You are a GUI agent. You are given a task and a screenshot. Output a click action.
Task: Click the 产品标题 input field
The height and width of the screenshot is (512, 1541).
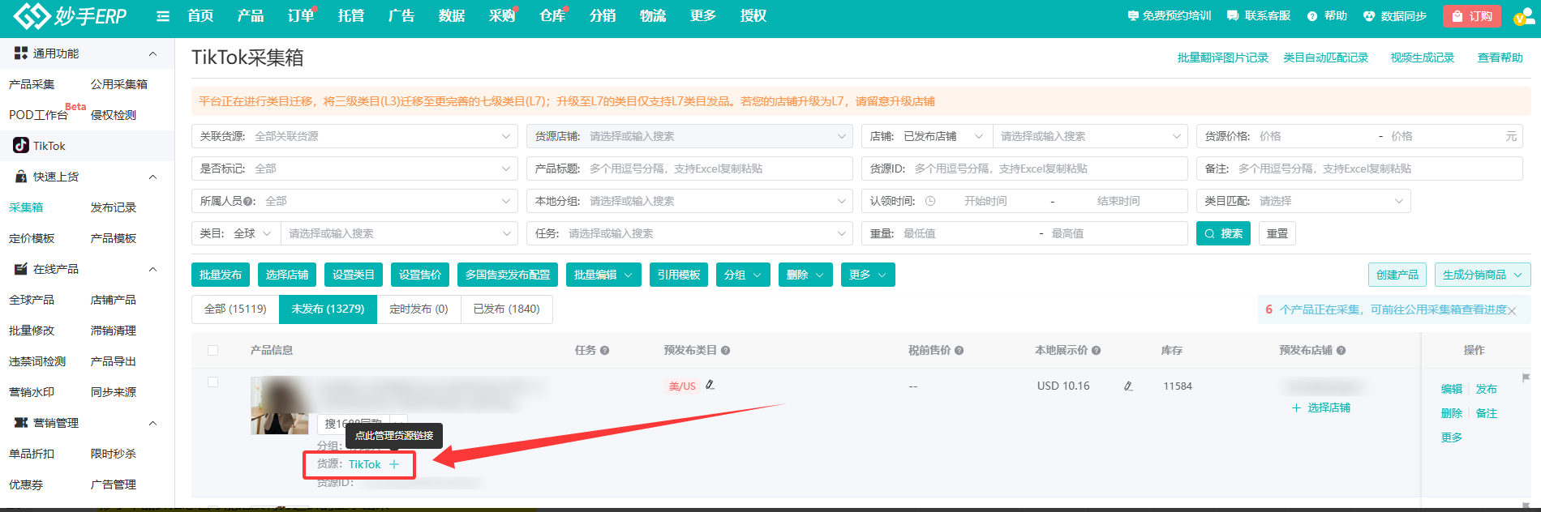click(718, 169)
